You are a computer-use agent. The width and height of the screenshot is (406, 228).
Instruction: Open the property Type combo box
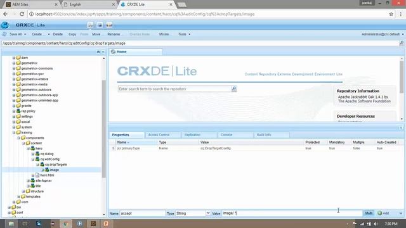[208, 213]
